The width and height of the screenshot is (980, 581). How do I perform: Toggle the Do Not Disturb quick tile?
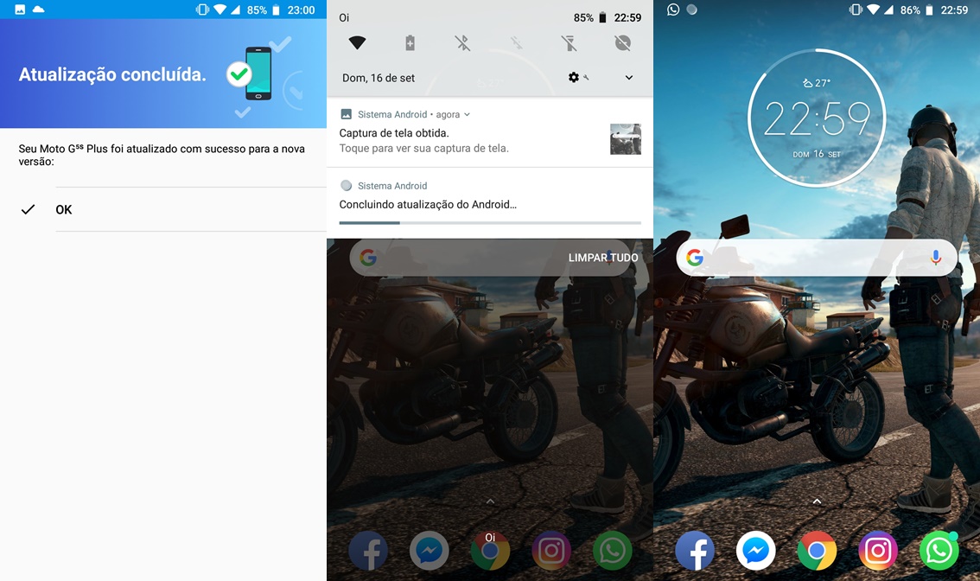click(x=622, y=42)
